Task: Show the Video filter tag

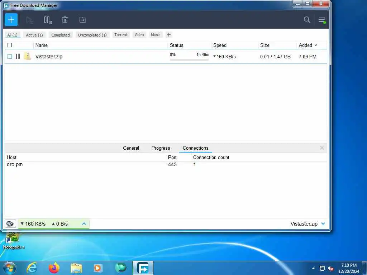Action: (139, 35)
